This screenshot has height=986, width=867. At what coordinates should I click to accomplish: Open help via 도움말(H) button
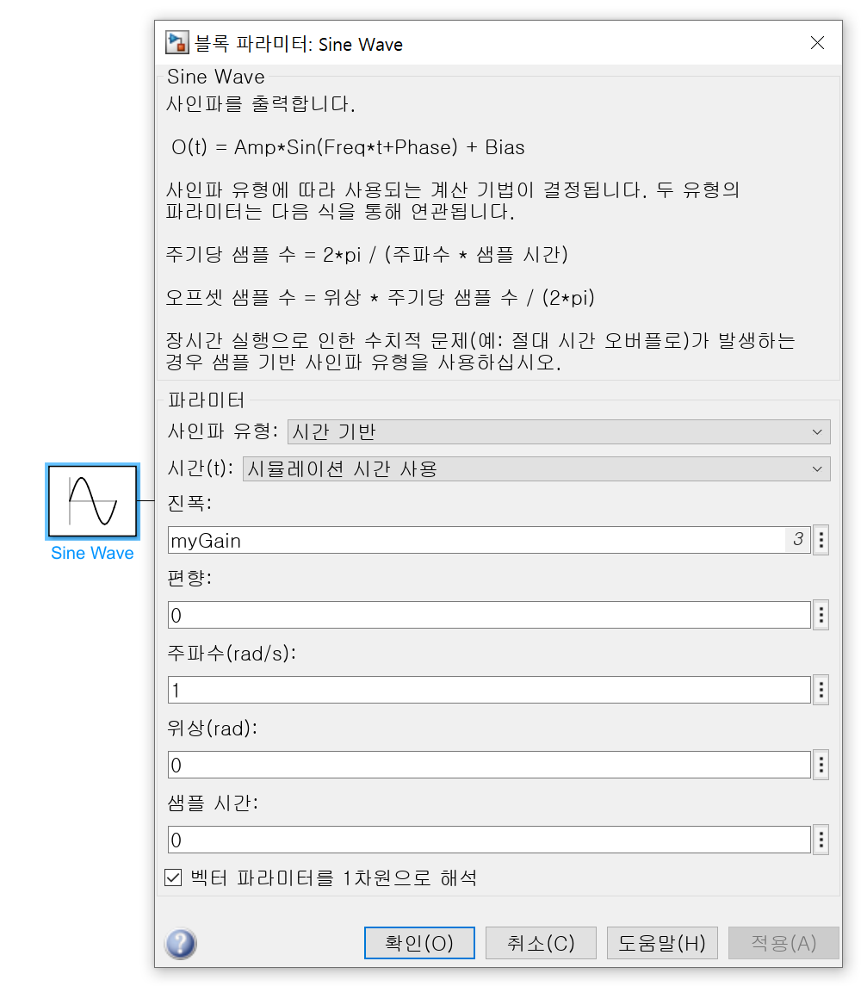point(661,942)
